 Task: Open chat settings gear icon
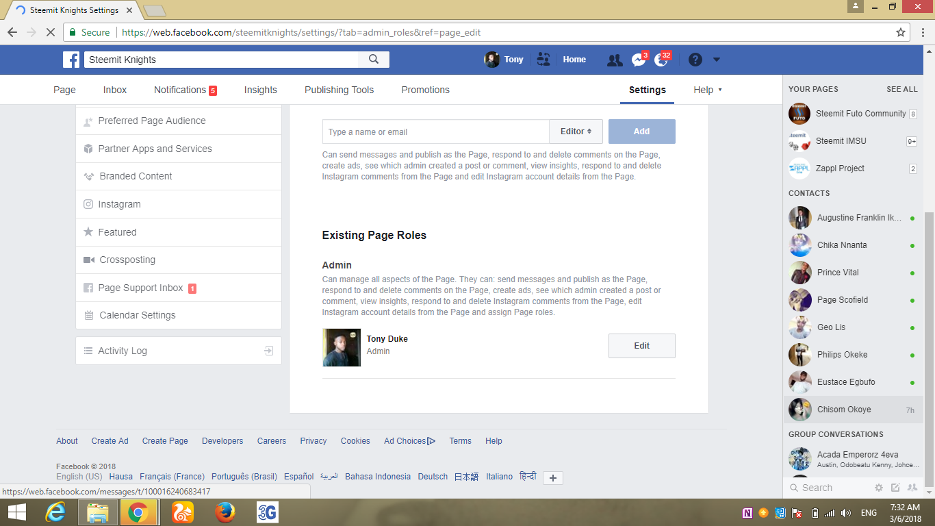point(879,488)
